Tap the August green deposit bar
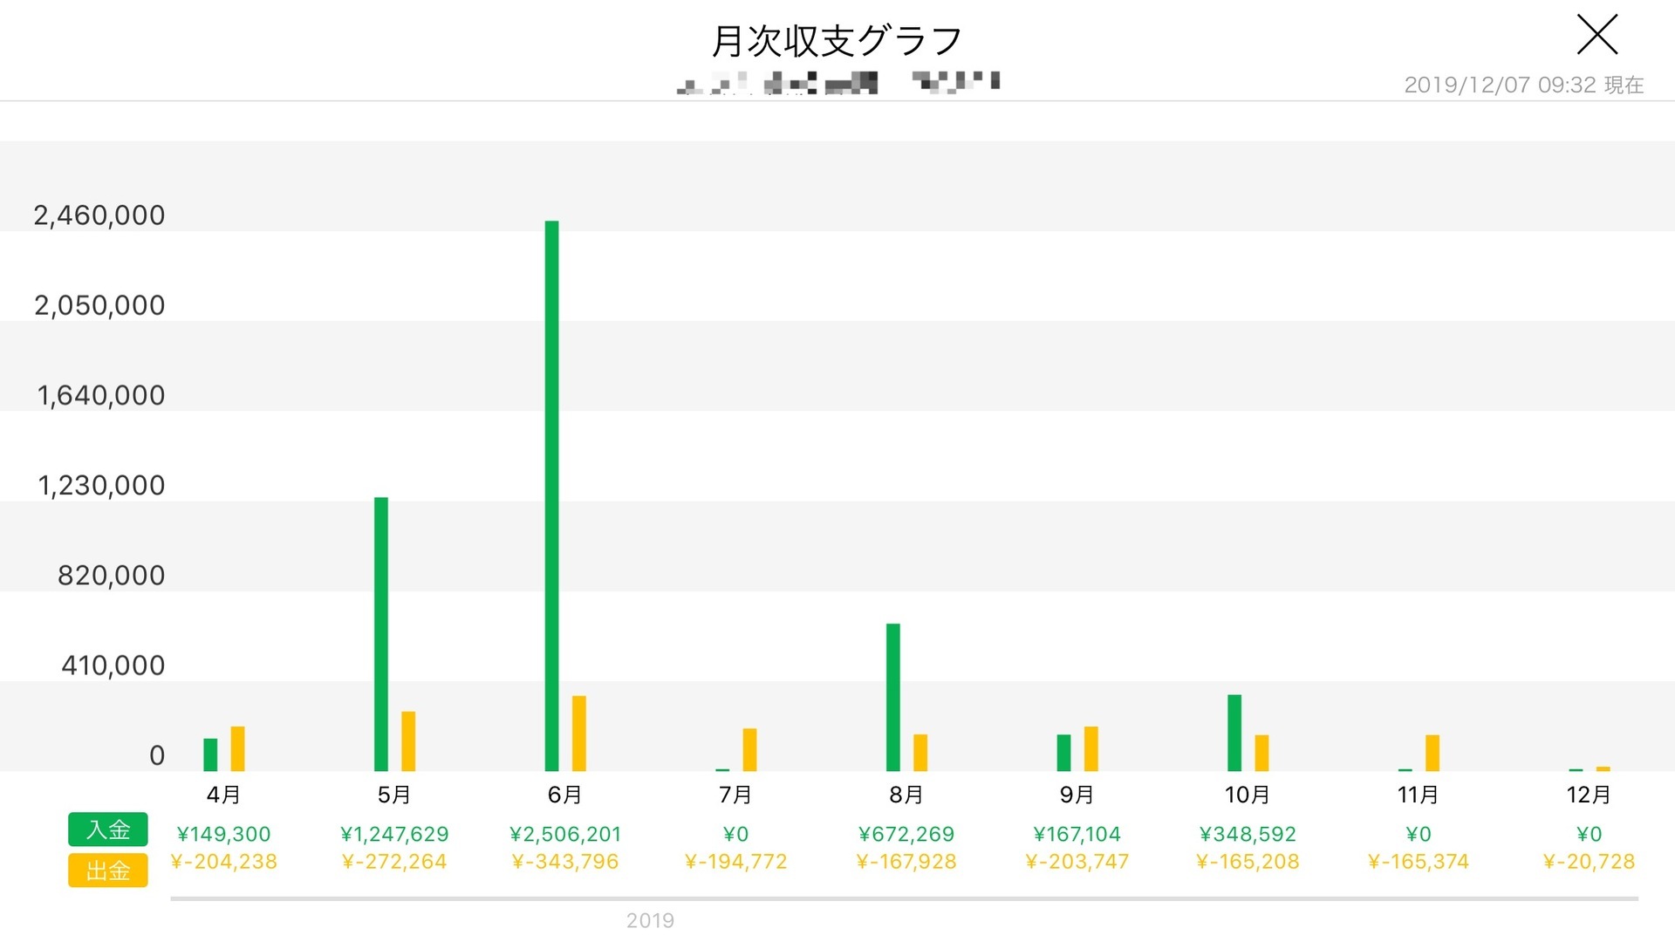1675x942 pixels. click(x=893, y=697)
